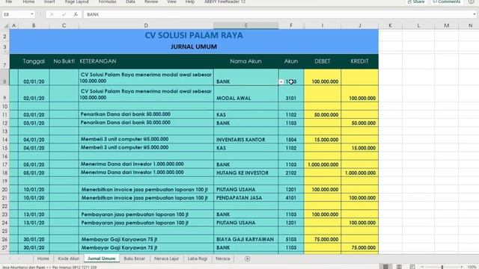Open the ABBYY FineReader 12 tab
The width and height of the screenshot is (479, 269).
[225, 1]
